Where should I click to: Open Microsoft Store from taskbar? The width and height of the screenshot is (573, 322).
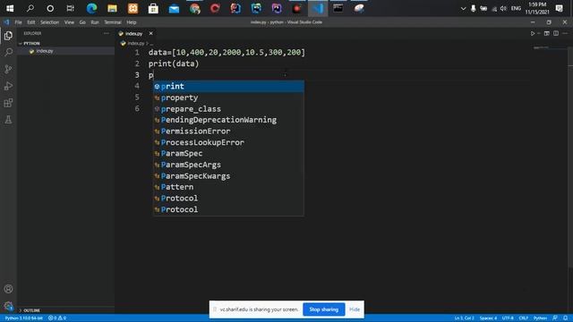153,8
